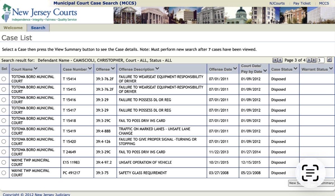Open Court Date/Pay by Date sort arrow
This screenshot has height=196, width=335.
coord(265,71)
